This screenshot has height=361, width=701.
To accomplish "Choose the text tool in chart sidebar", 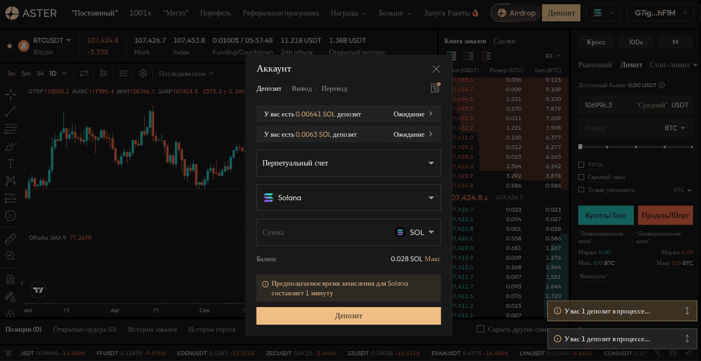I will pyautogui.click(x=10, y=163).
